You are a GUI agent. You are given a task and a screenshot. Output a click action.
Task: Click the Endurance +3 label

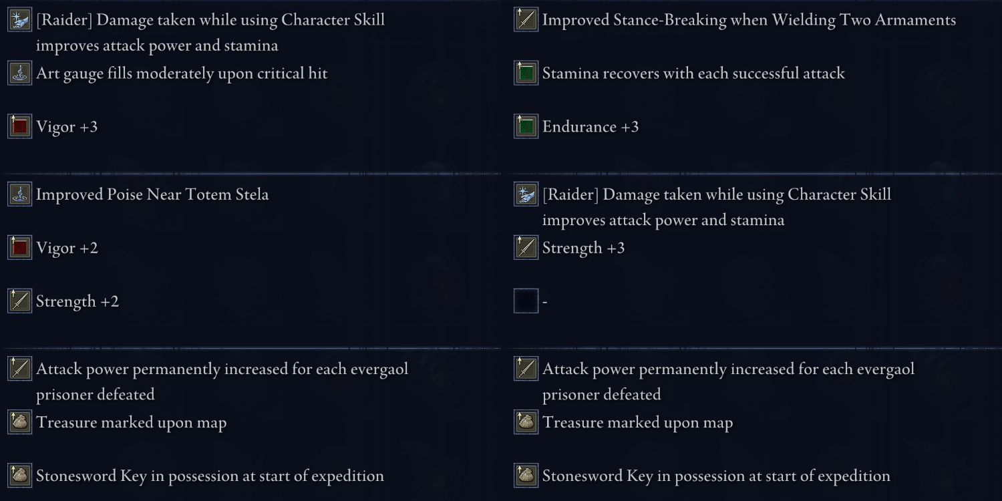point(591,127)
